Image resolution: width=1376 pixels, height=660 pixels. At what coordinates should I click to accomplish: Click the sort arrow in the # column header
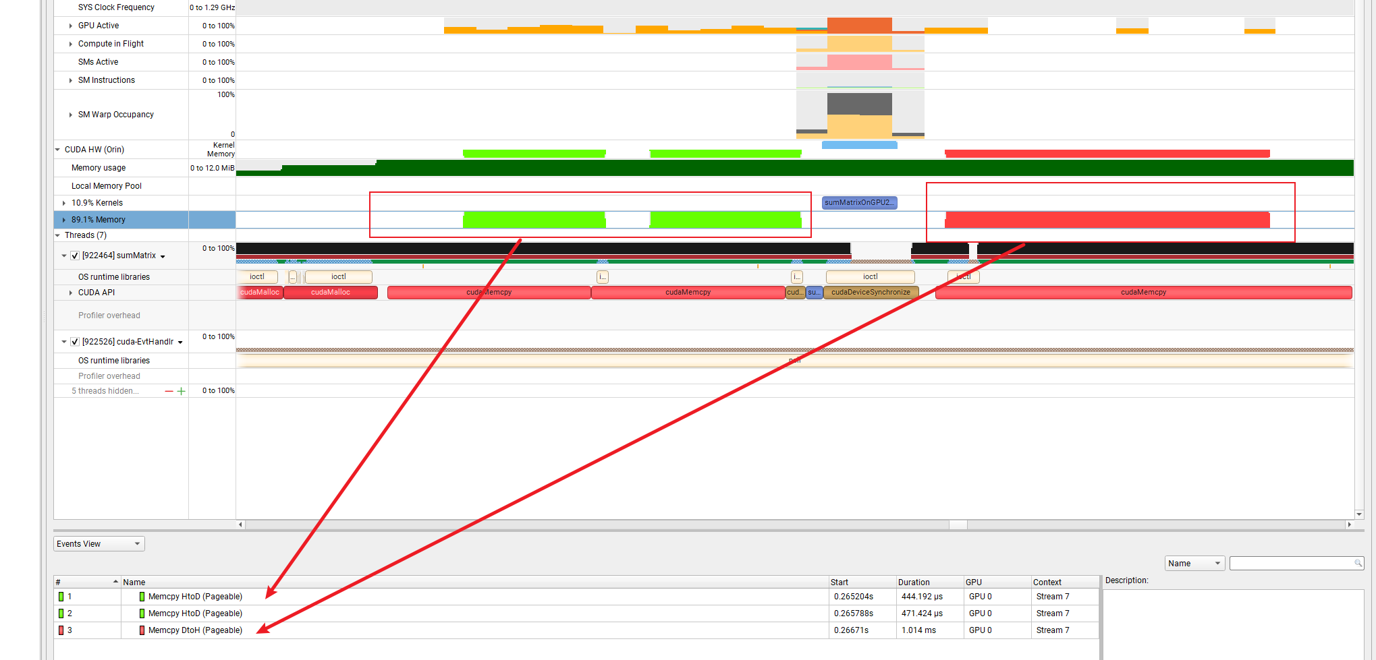[x=115, y=582]
